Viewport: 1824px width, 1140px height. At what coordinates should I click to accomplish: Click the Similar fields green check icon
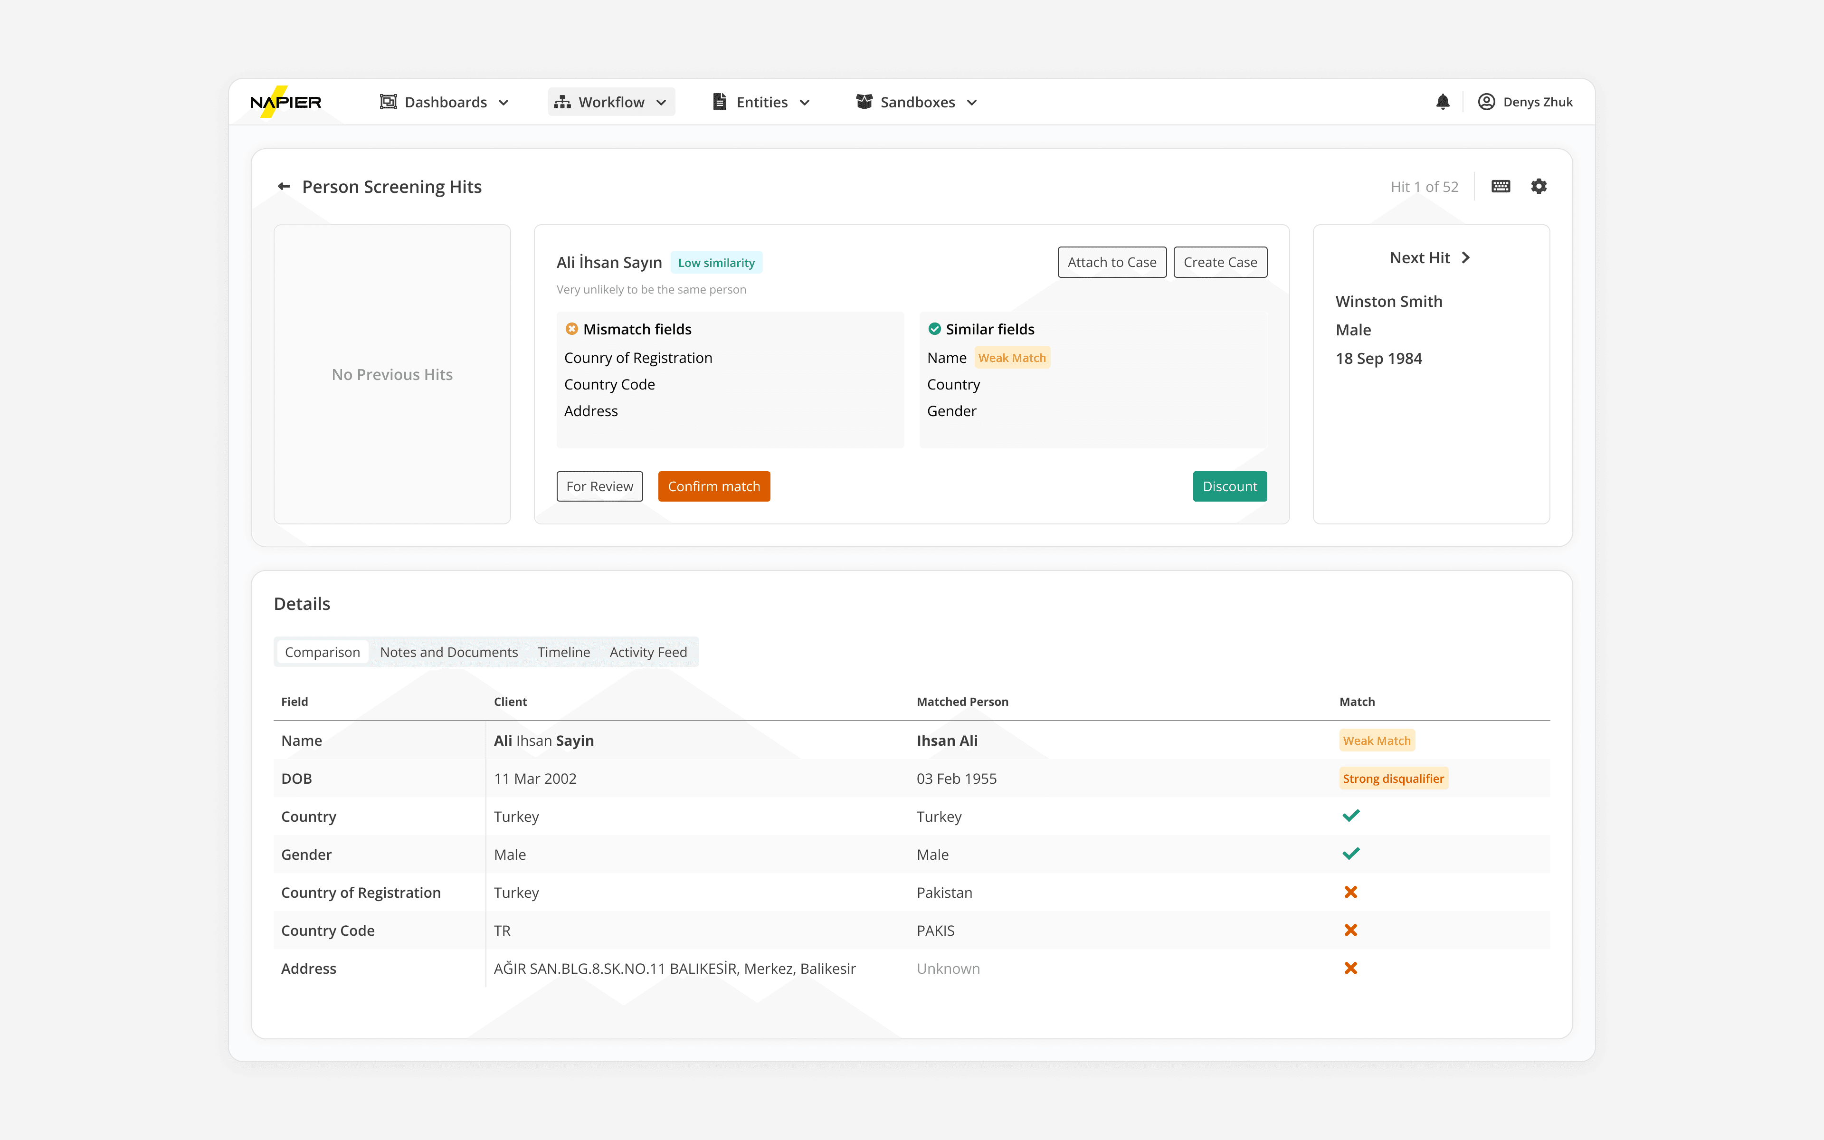(x=935, y=329)
